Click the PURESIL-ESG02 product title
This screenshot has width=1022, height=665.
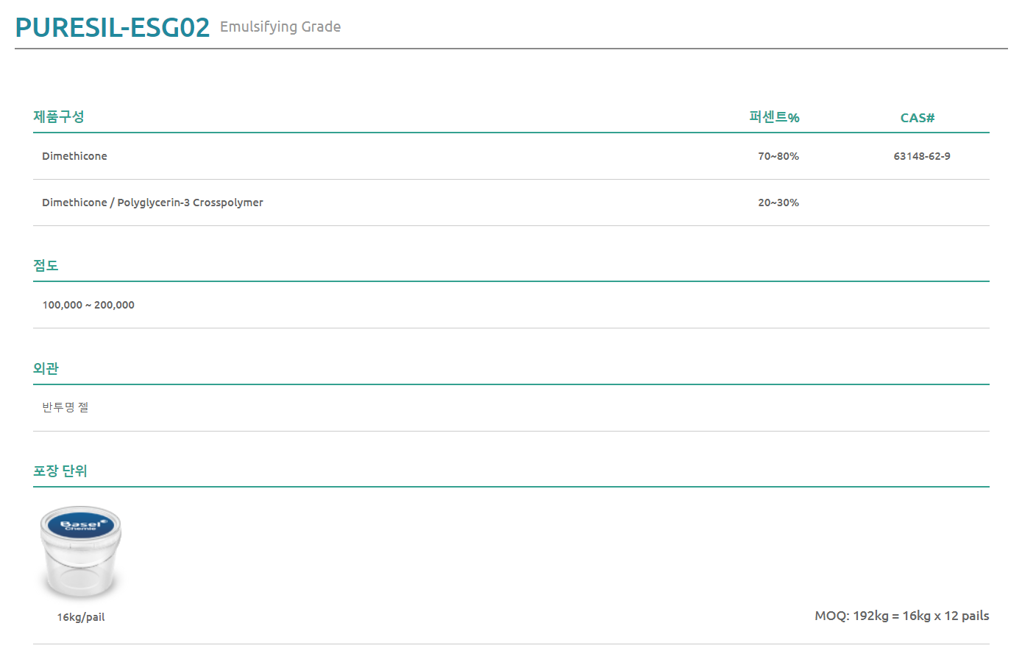pos(113,27)
